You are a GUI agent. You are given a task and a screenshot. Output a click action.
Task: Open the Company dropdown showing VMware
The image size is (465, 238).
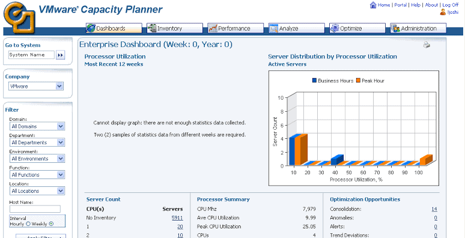[36, 87]
